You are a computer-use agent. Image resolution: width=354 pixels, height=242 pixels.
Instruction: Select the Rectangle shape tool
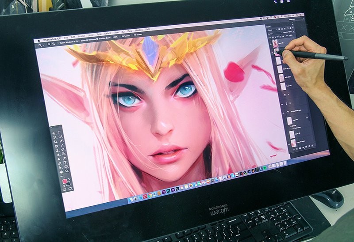pyautogui.click(x=66, y=166)
